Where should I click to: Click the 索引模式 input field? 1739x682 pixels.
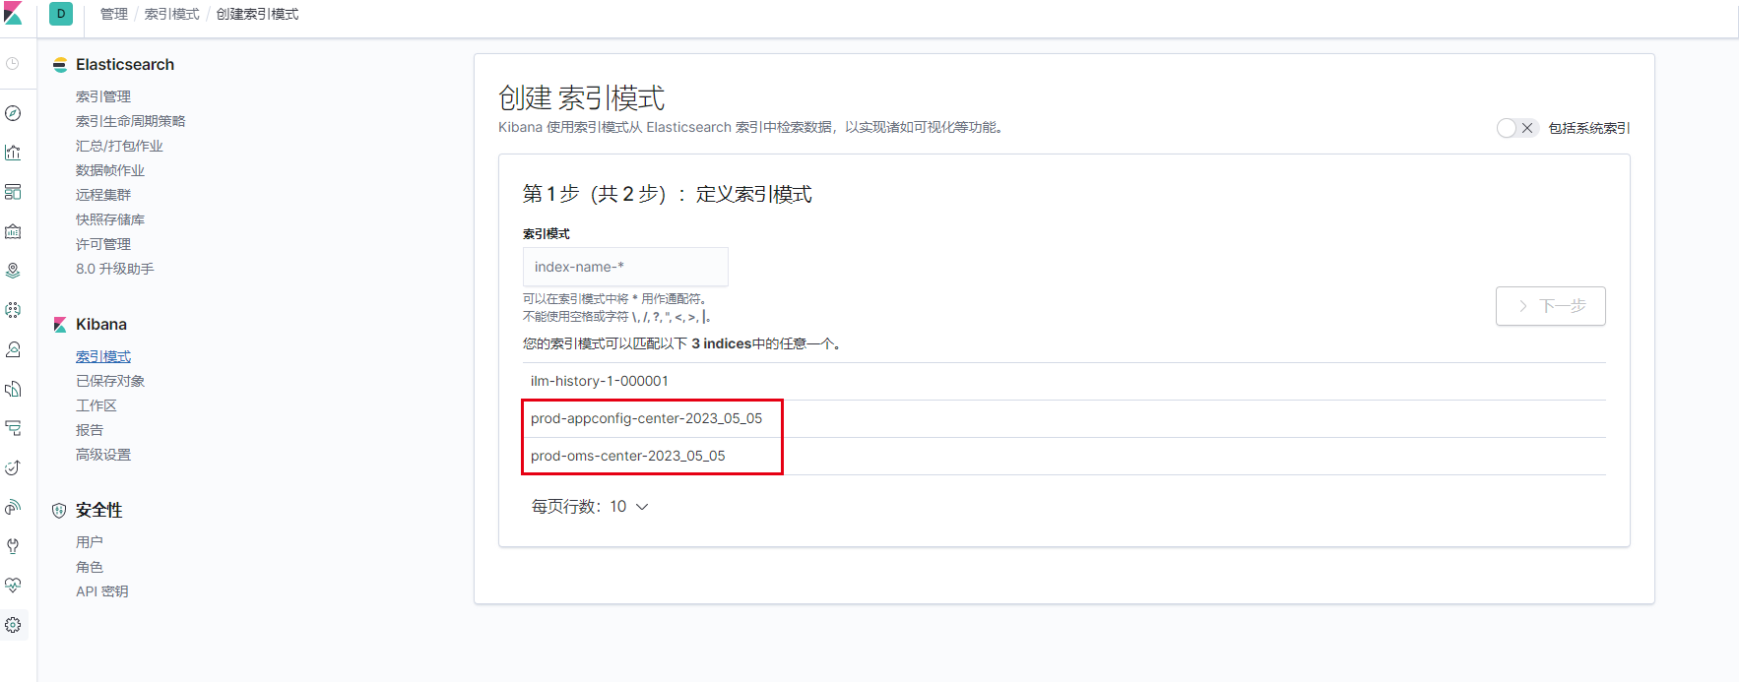point(625,267)
